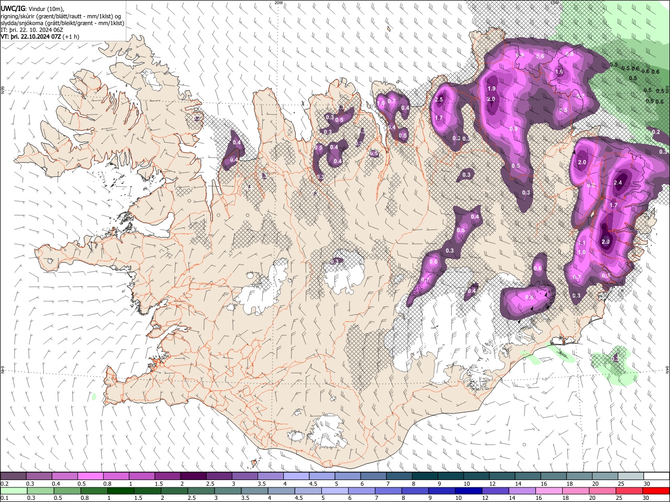
Task: Click the "IT: þri. 22. 10. 2024 06Z" line
Action: point(32,30)
